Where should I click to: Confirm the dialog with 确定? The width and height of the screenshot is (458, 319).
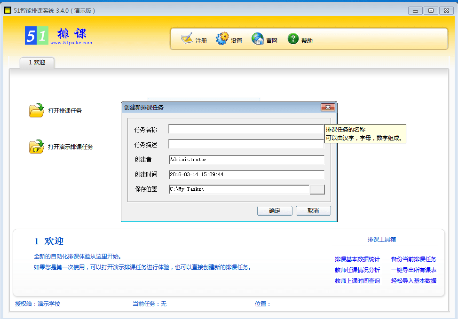275,211
